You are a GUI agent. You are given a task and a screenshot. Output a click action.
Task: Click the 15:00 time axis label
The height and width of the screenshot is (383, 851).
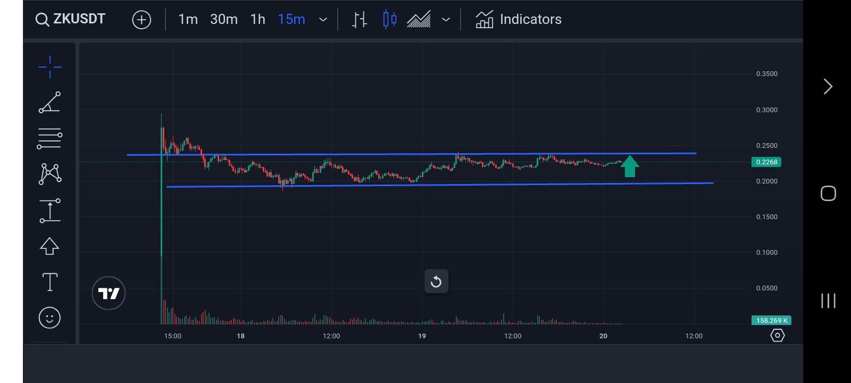point(173,336)
